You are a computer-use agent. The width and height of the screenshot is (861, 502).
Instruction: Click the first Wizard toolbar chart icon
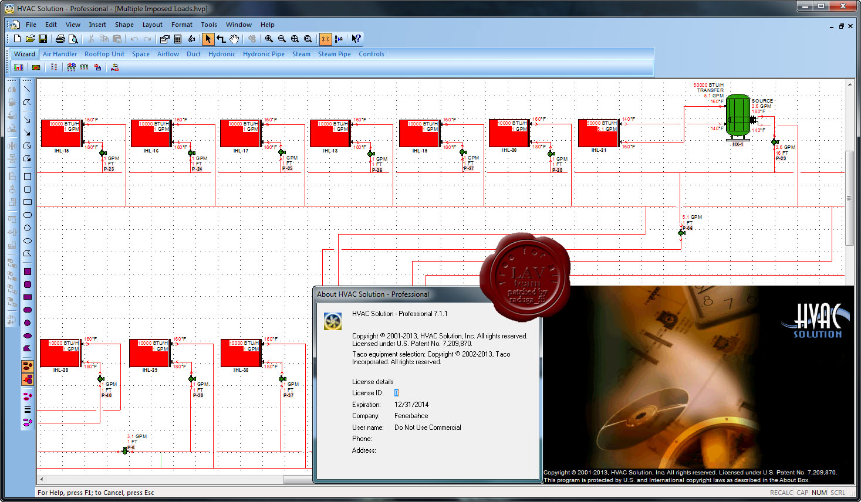[x=19, y=67]
